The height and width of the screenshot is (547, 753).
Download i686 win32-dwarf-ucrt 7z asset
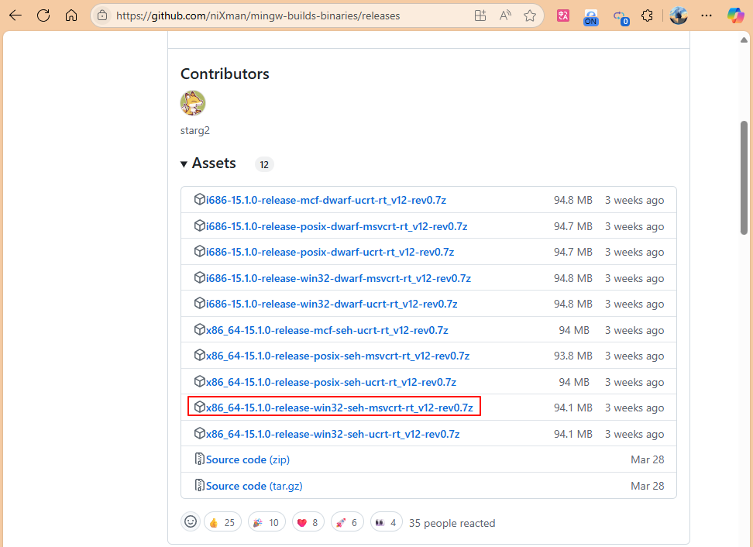tap(332, 304)
